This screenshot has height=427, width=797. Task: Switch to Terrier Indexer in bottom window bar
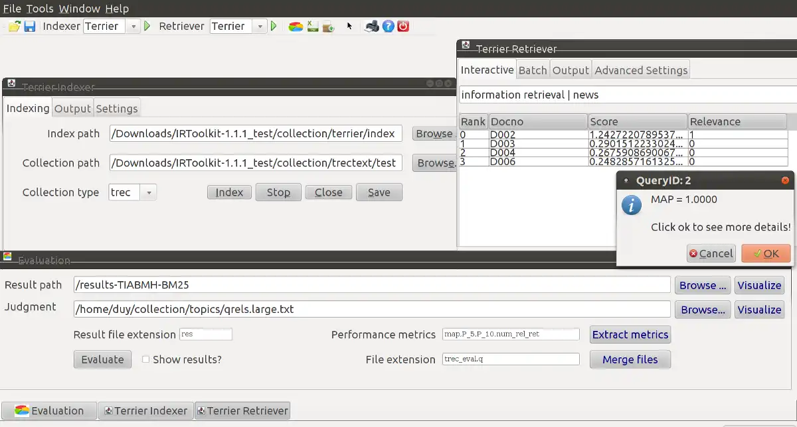pyautogui.click(x=146, y=410)
